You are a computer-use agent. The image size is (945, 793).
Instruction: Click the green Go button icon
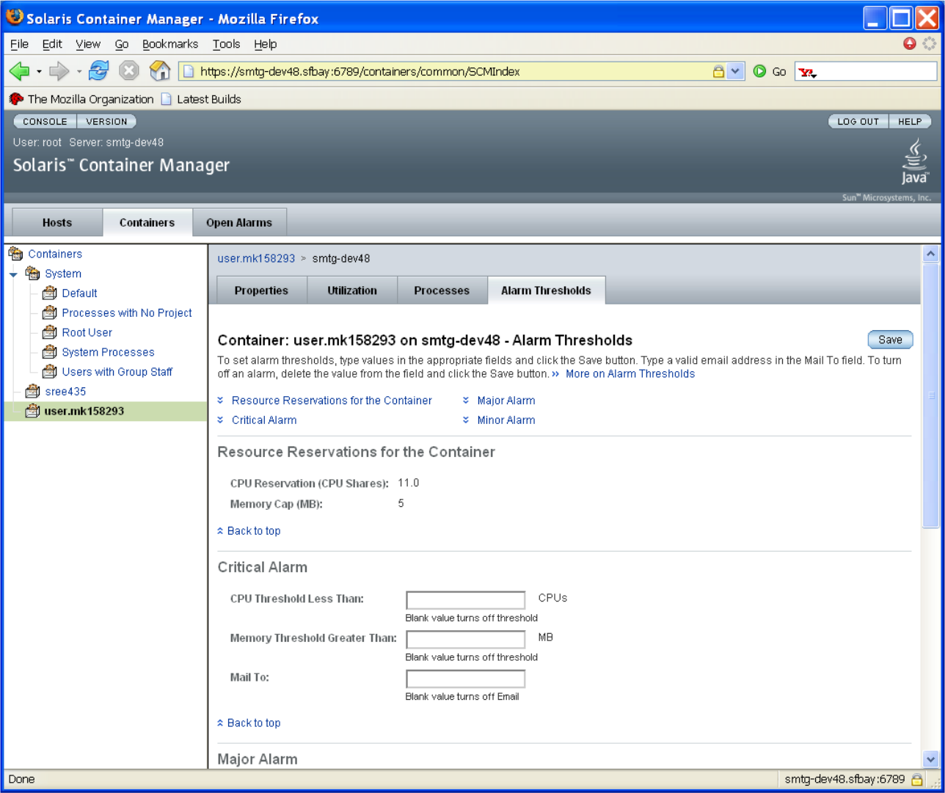coord(760,71)
